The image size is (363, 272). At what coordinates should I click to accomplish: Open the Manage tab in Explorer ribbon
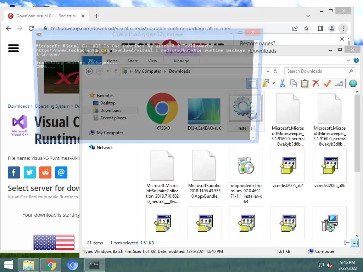click(181, 61)
